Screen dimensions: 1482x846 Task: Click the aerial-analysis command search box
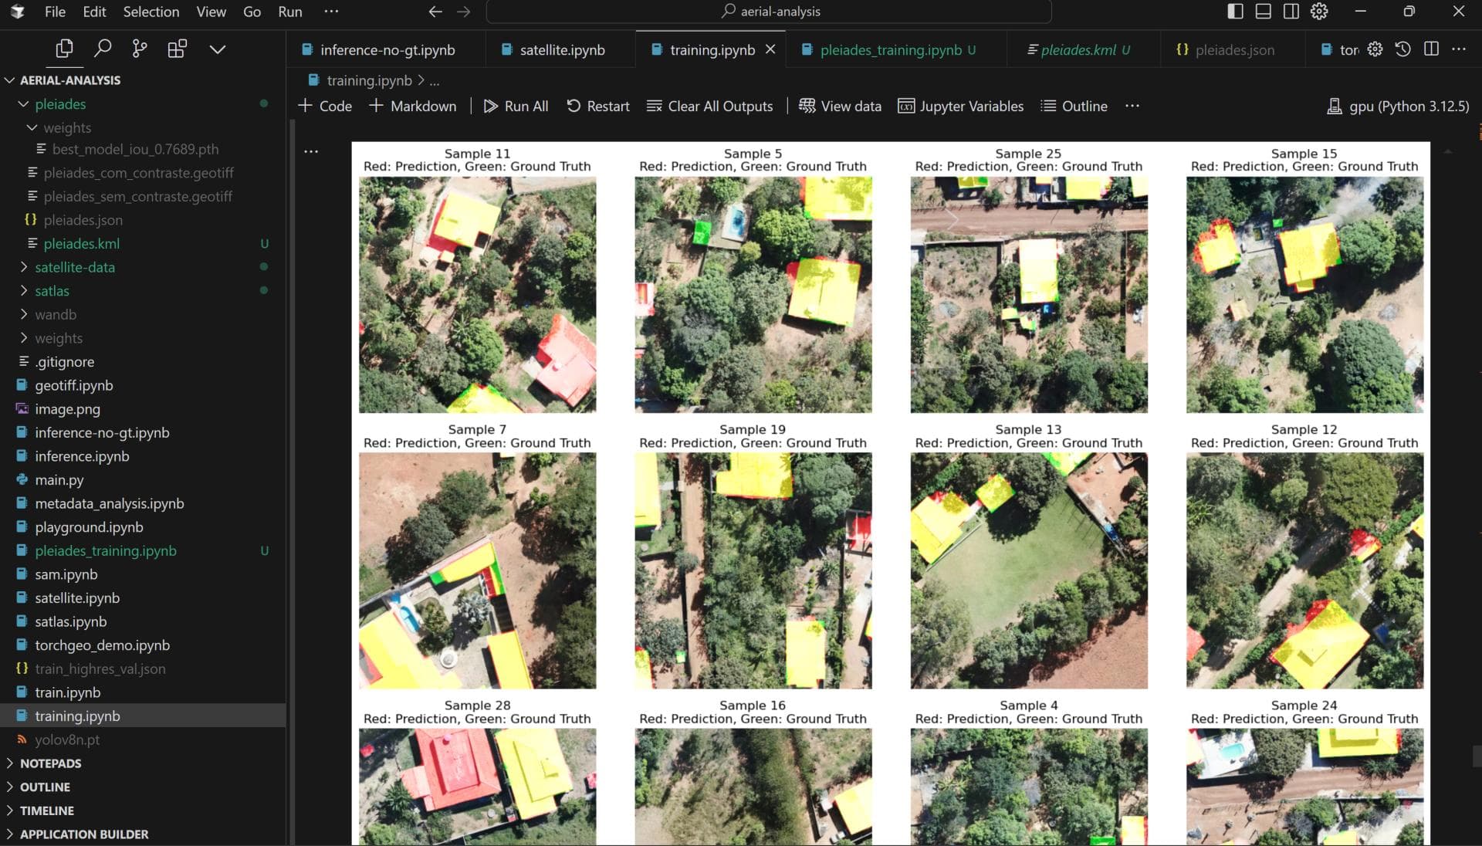[769, 12]
